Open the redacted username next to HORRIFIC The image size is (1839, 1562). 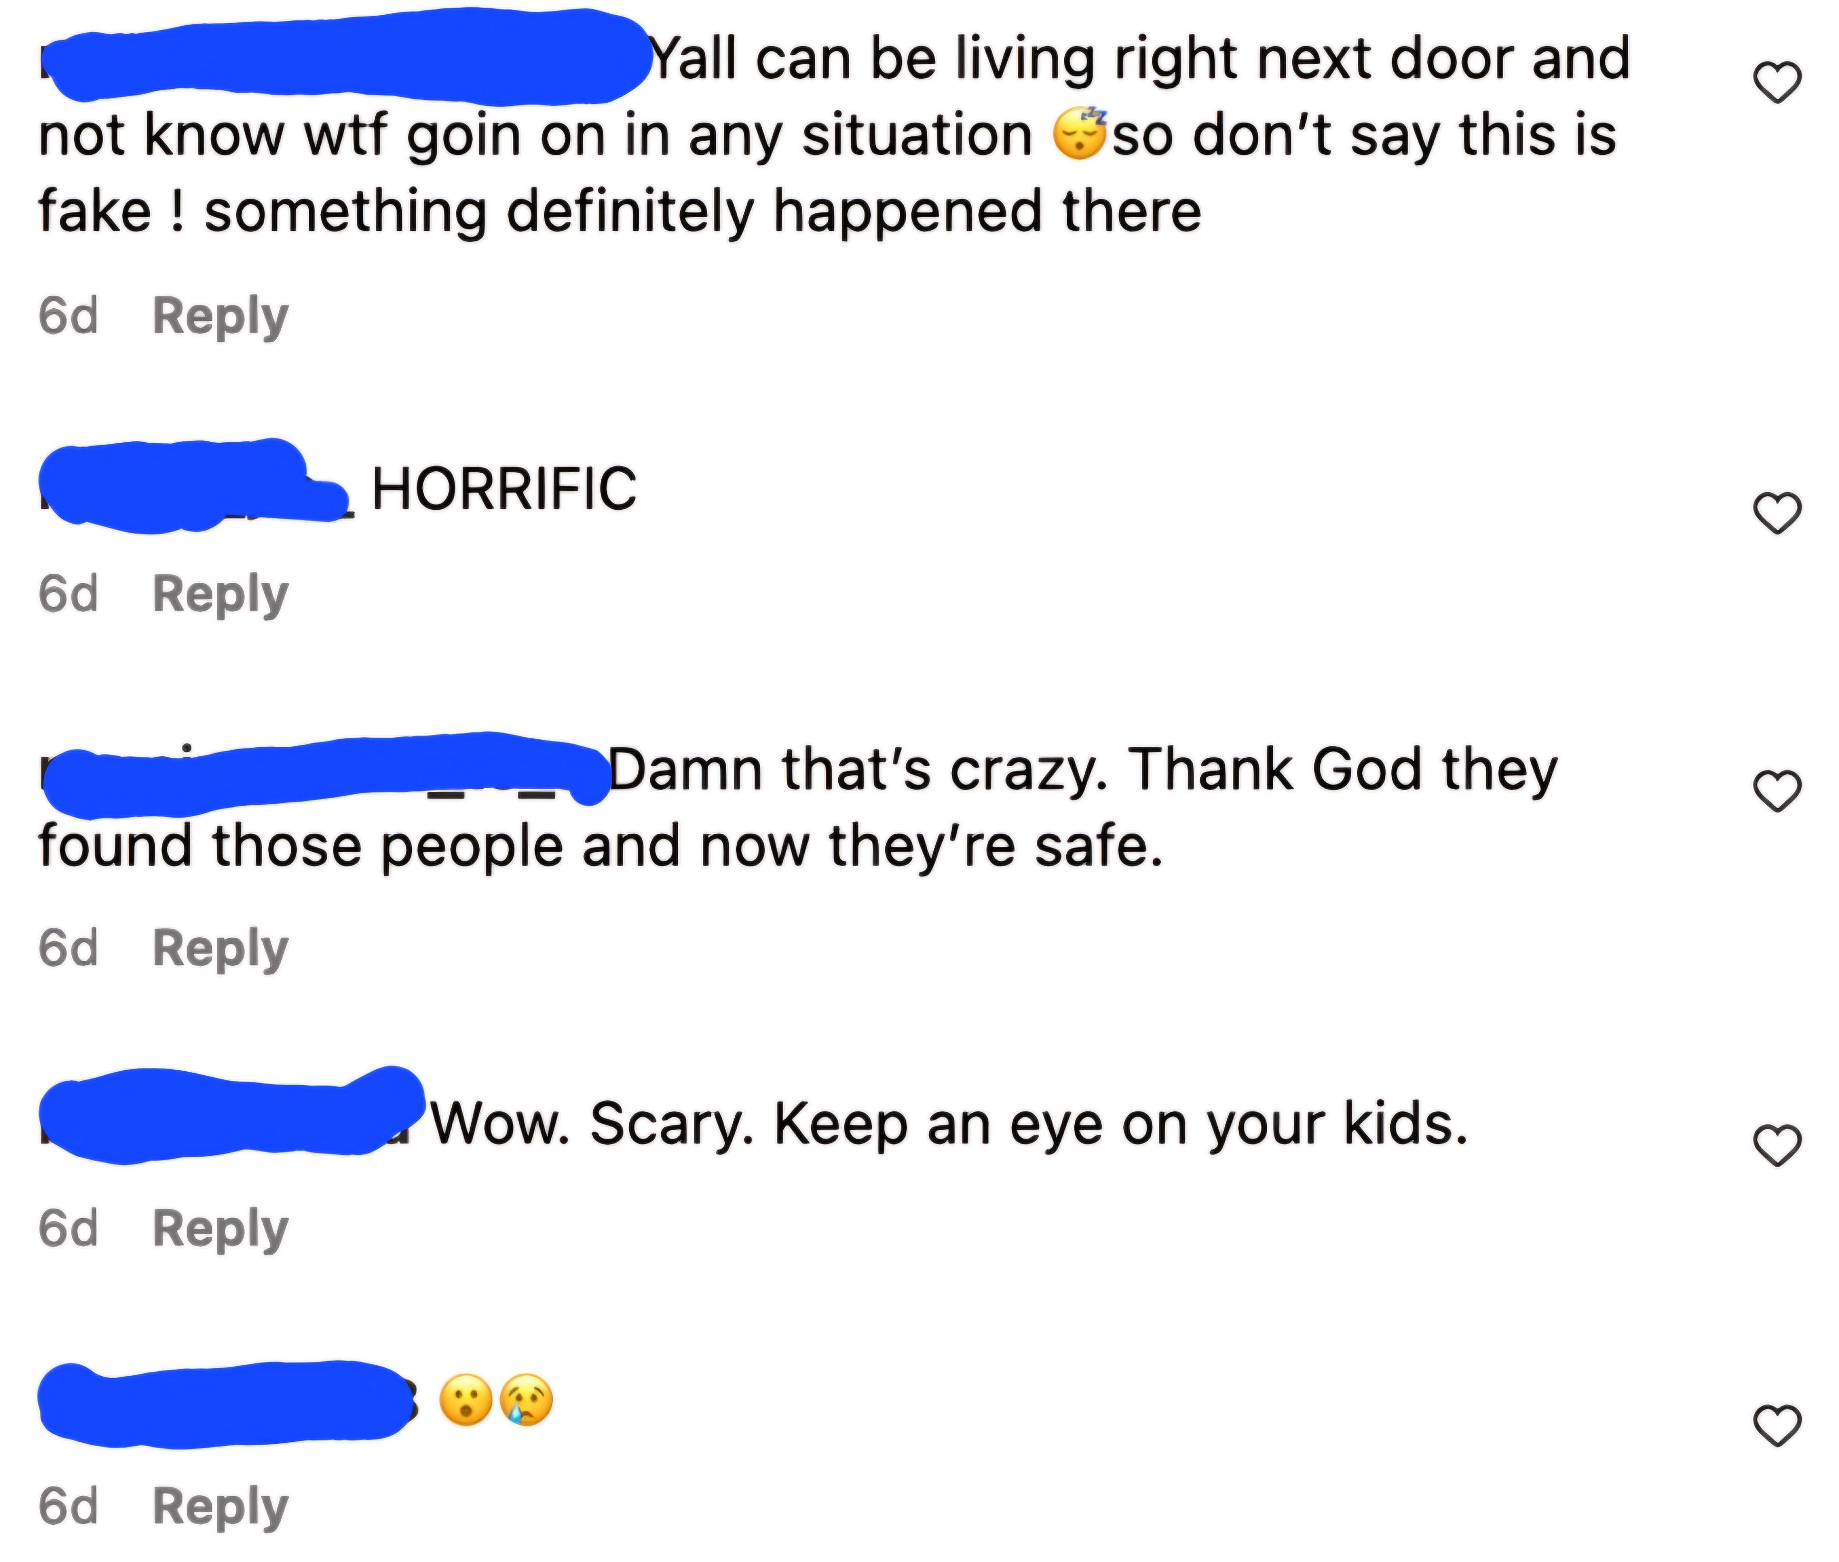[195, 487]
